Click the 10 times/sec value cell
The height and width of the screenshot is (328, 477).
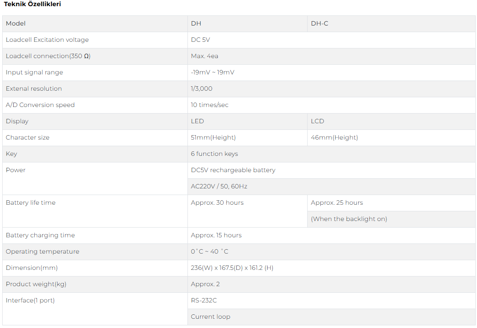(209, 105)
